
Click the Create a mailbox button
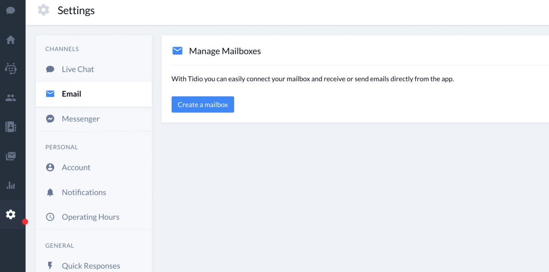[x=203, y=105]
